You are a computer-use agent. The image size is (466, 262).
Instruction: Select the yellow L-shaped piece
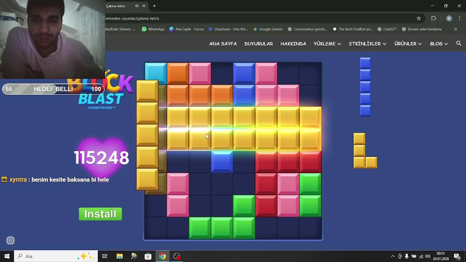click(x=365, y=151)
